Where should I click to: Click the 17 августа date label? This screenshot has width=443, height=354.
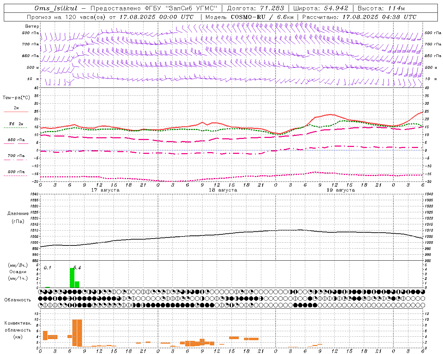(x=105, y=190)
